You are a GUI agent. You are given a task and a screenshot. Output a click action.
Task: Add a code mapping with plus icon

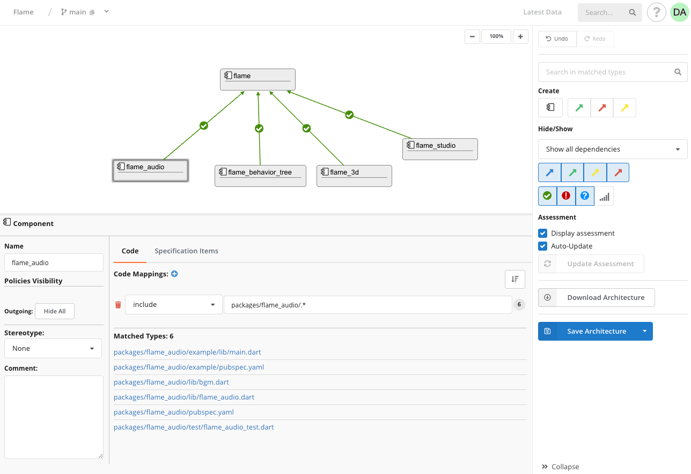[x=174, y=274]
